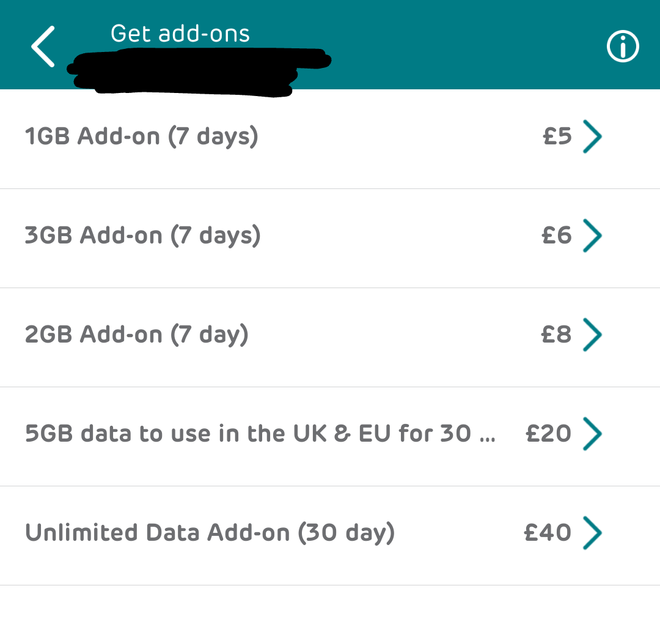Screen dimensions: 660x635
Task: Click the chevron beside the £8 price
Action: pyautogui.click(x=592, y=335)
